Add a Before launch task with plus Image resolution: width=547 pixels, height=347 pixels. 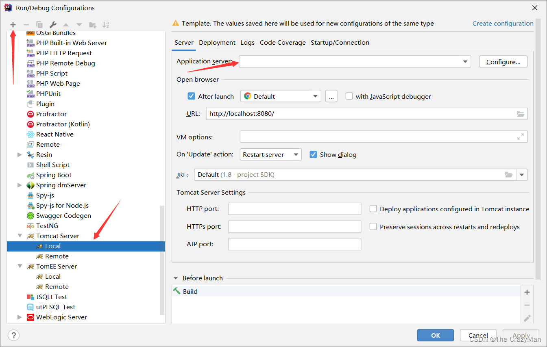click(527, 292)
